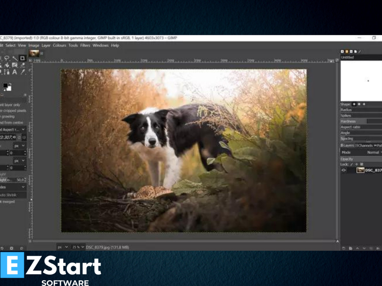
Task: Open the Filters menu
Action: (x=85, y=45)
